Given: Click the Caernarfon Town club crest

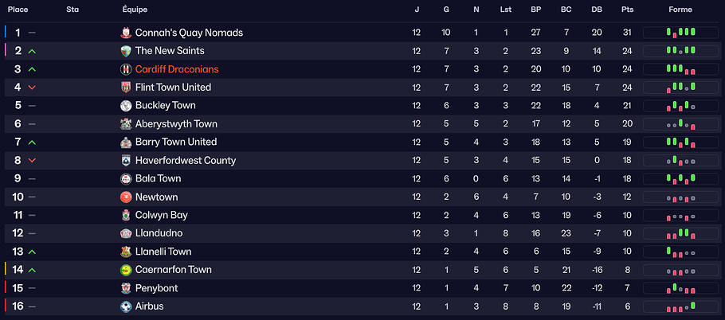Looking at the screenshot, I should [126, 270].
